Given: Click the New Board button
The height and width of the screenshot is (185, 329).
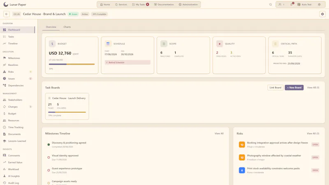Looking at the screenshot, I should point(294,88).
